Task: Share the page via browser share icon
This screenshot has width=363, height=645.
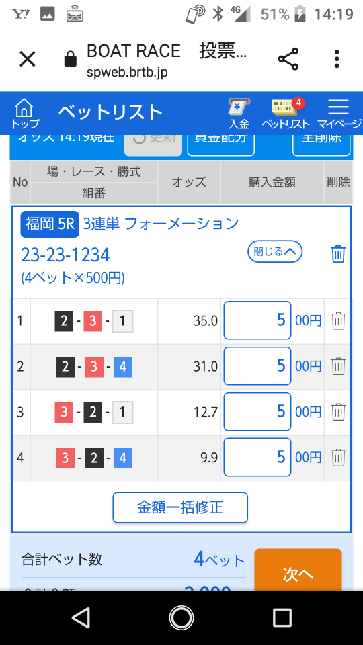Action: [x=288, y=59]
